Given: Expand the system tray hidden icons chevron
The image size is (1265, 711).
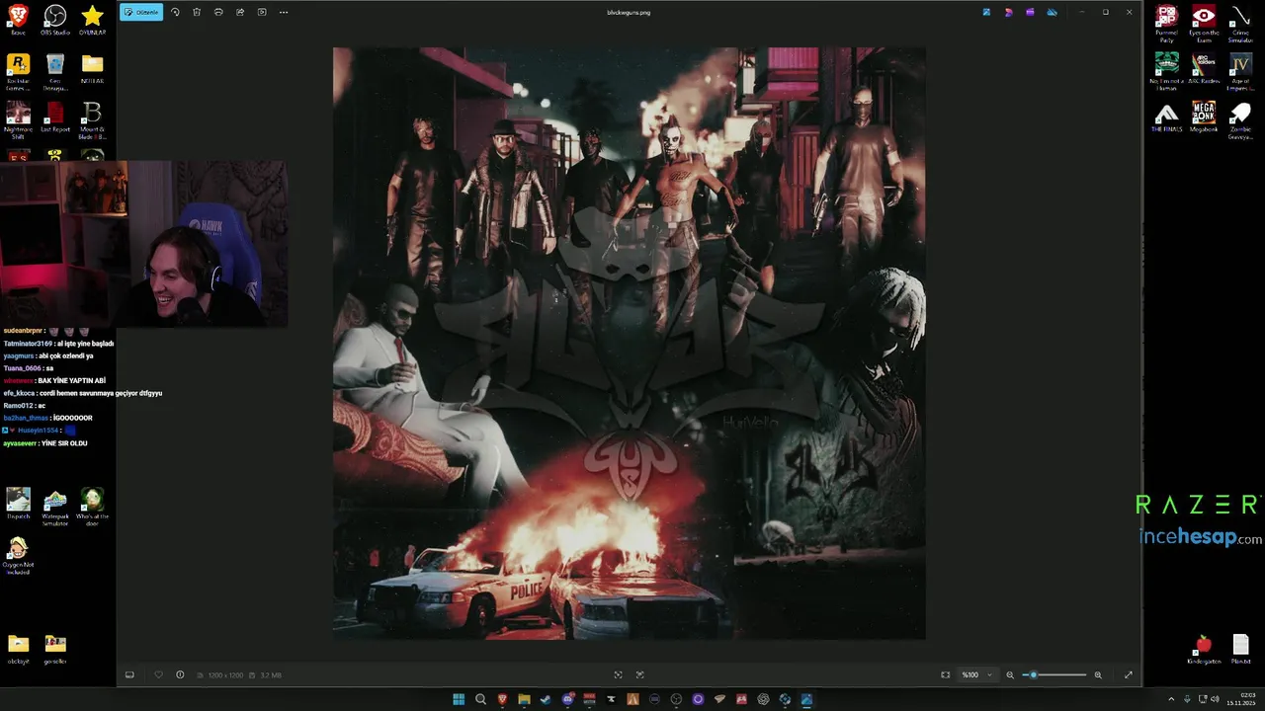Looking at the screenshot, I should 1171,699.
